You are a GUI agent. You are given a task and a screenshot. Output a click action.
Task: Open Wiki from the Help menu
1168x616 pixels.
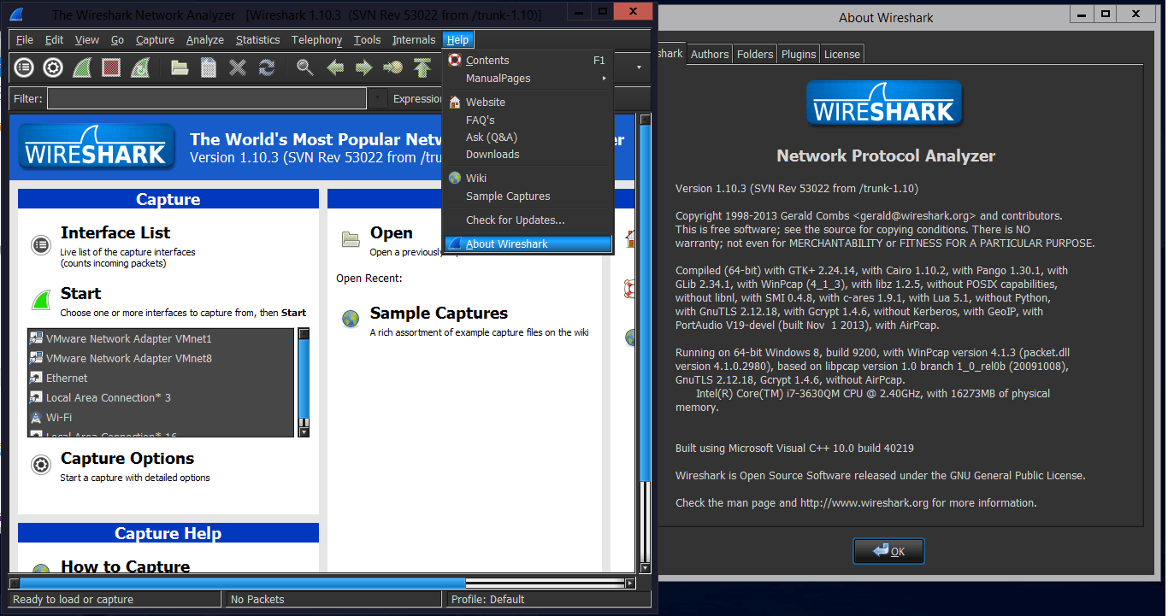pos(528,179)
